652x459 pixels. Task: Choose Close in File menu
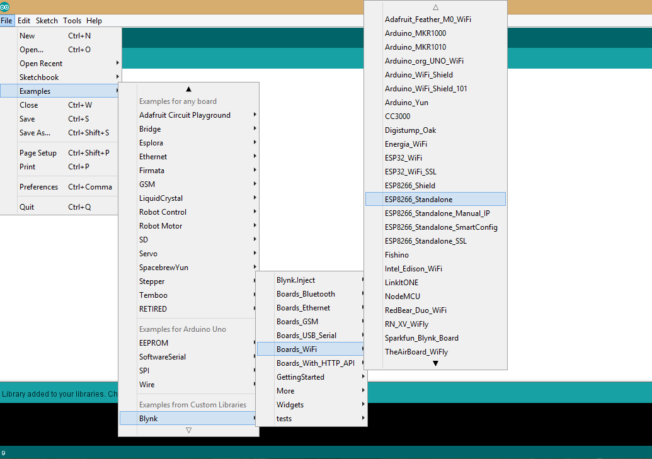pos(59,105)
